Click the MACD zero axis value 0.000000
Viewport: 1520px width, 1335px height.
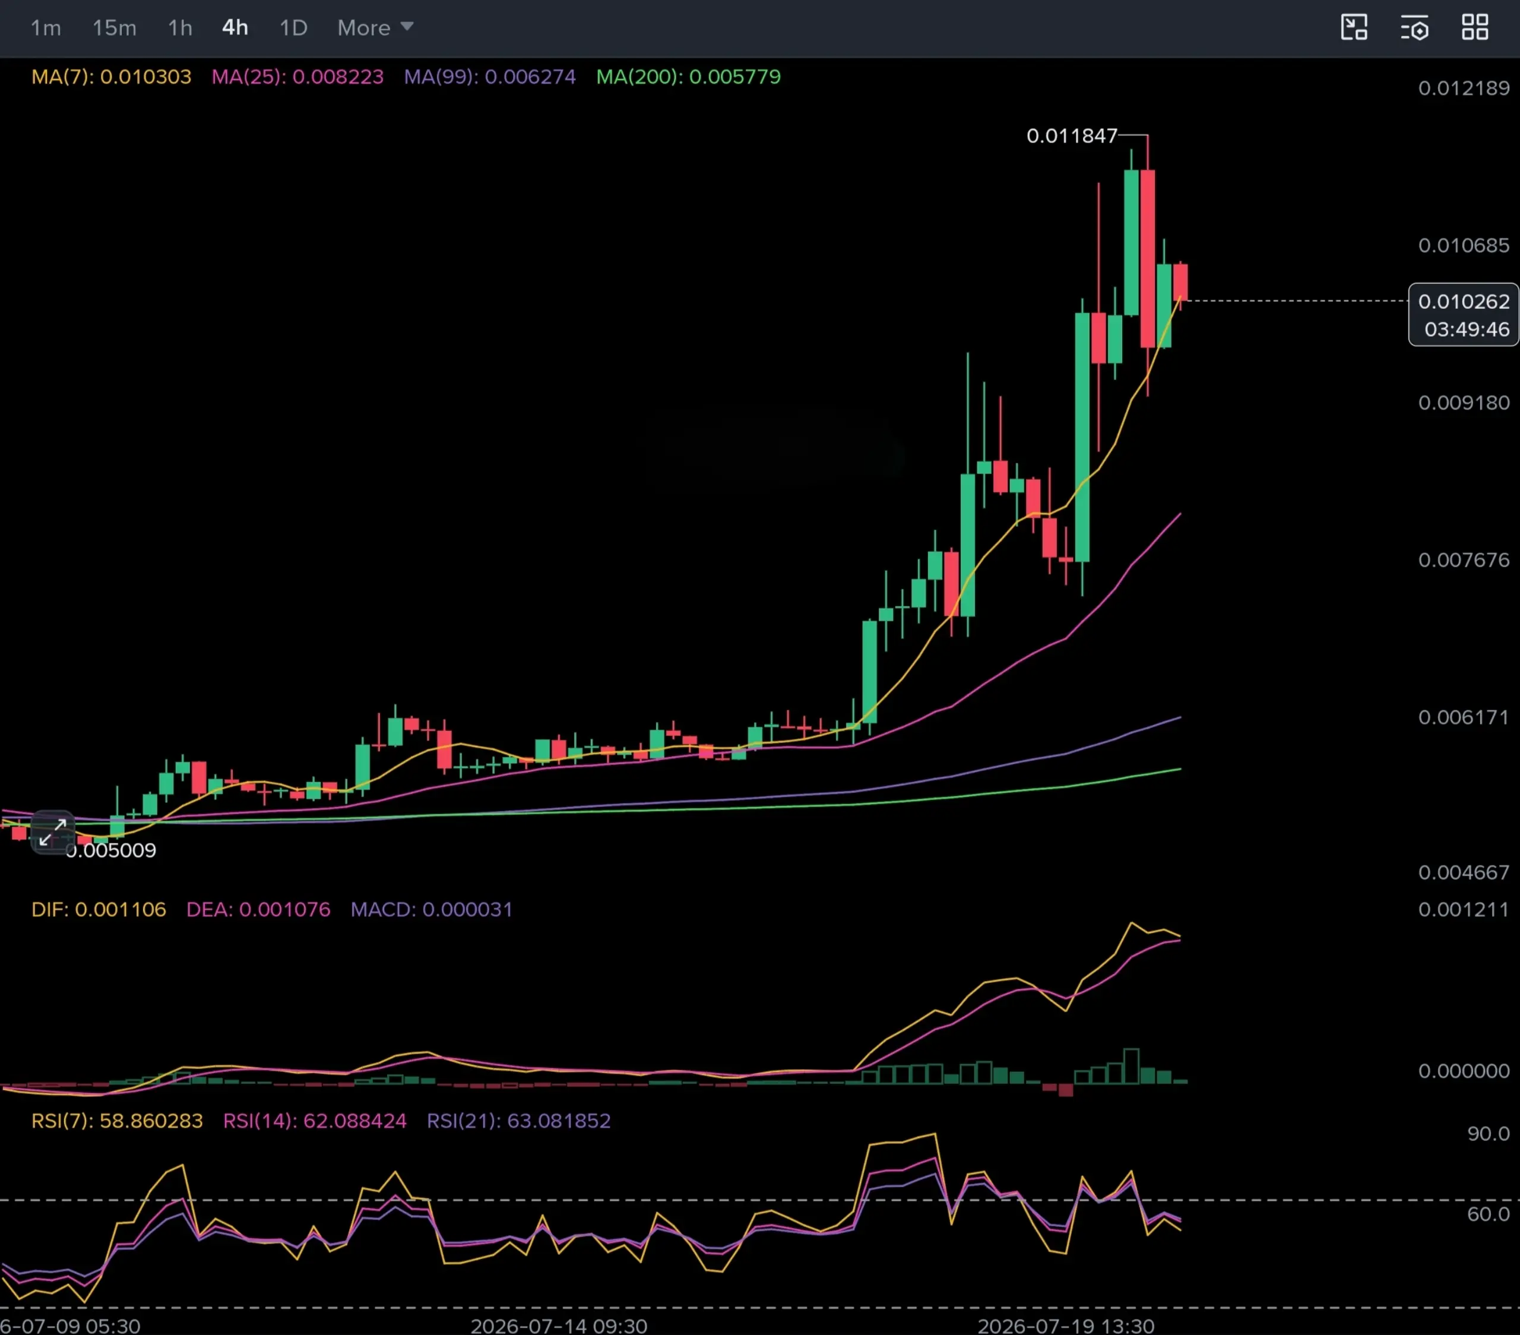[x=1464, y=1071]
